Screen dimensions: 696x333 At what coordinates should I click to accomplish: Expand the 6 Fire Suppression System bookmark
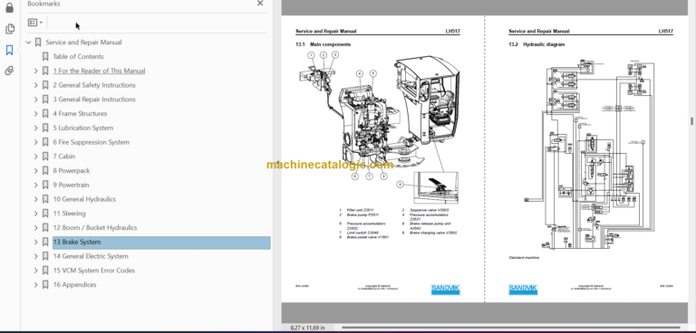click(x=36, y=142)
